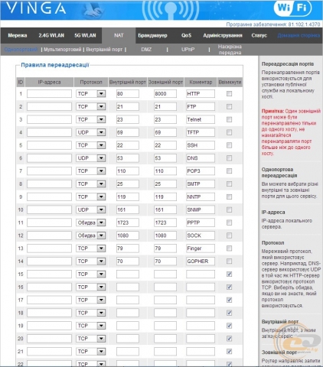Screen dimensions: 323x367
Task: Open the UPnP submenu link
Action: pos(188,50)
